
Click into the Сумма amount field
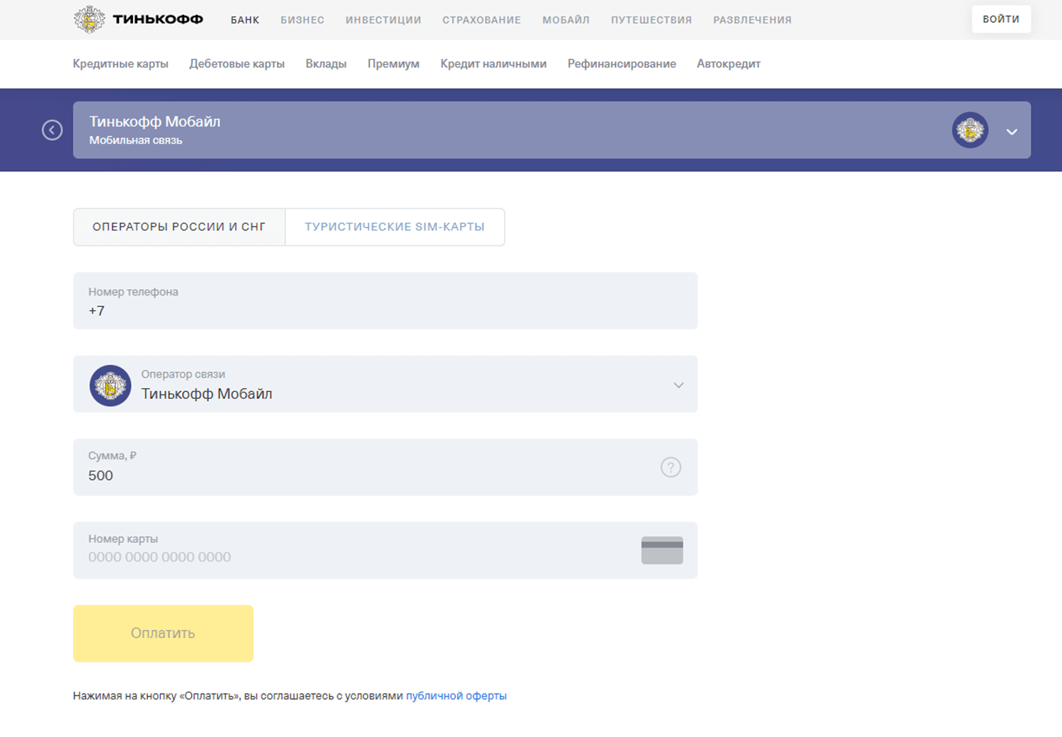point(385,467)
